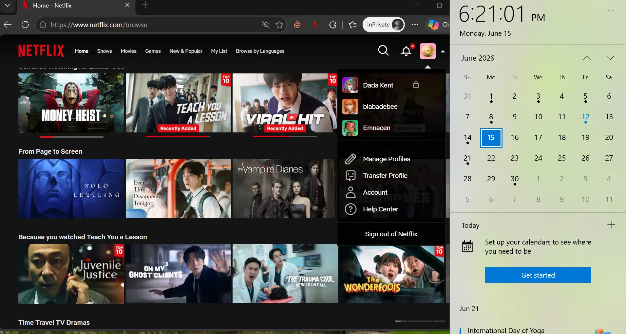This screenshot has height=334, width=626.
Task: Open the notifications bell
Action: coord(406,51)
